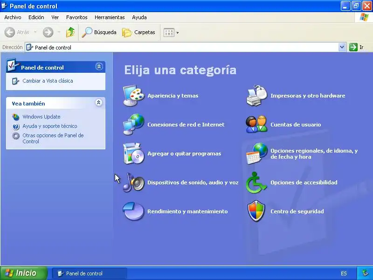Viewport: 373px width, 280px height.
Task: Click the Cuentas de usuario text
Action: click(x=296, y=125)
